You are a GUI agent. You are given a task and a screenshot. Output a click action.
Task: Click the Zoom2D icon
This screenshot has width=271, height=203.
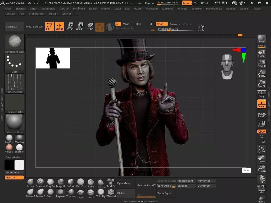click(261, 63)
